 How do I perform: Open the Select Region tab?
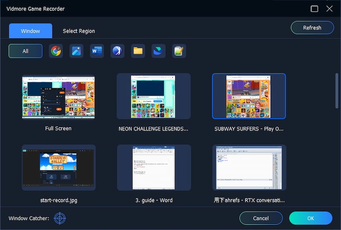79,31
